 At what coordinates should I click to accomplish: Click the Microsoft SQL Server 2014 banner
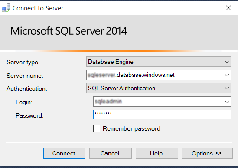coord(69,31)
